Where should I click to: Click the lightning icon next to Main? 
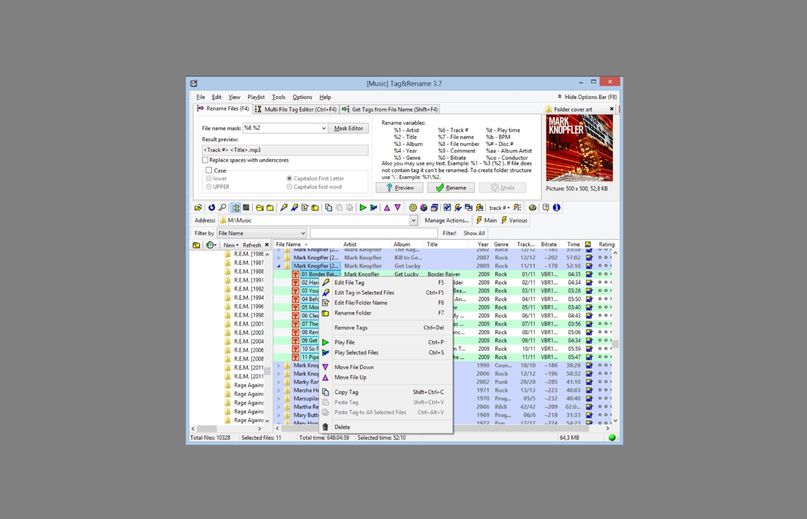coord(479,221)
